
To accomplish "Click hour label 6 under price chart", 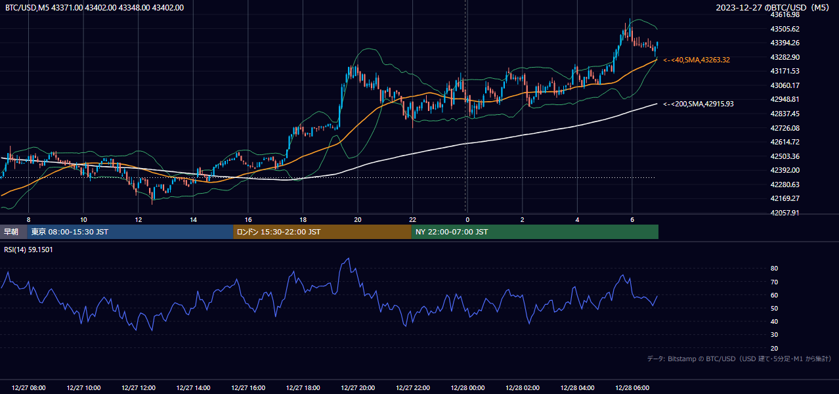I will [x=632, y=219].
